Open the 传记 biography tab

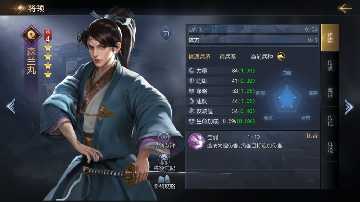(330, 120)
